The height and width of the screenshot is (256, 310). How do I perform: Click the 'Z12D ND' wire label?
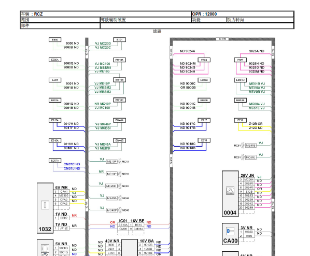(x=256, y=128)
